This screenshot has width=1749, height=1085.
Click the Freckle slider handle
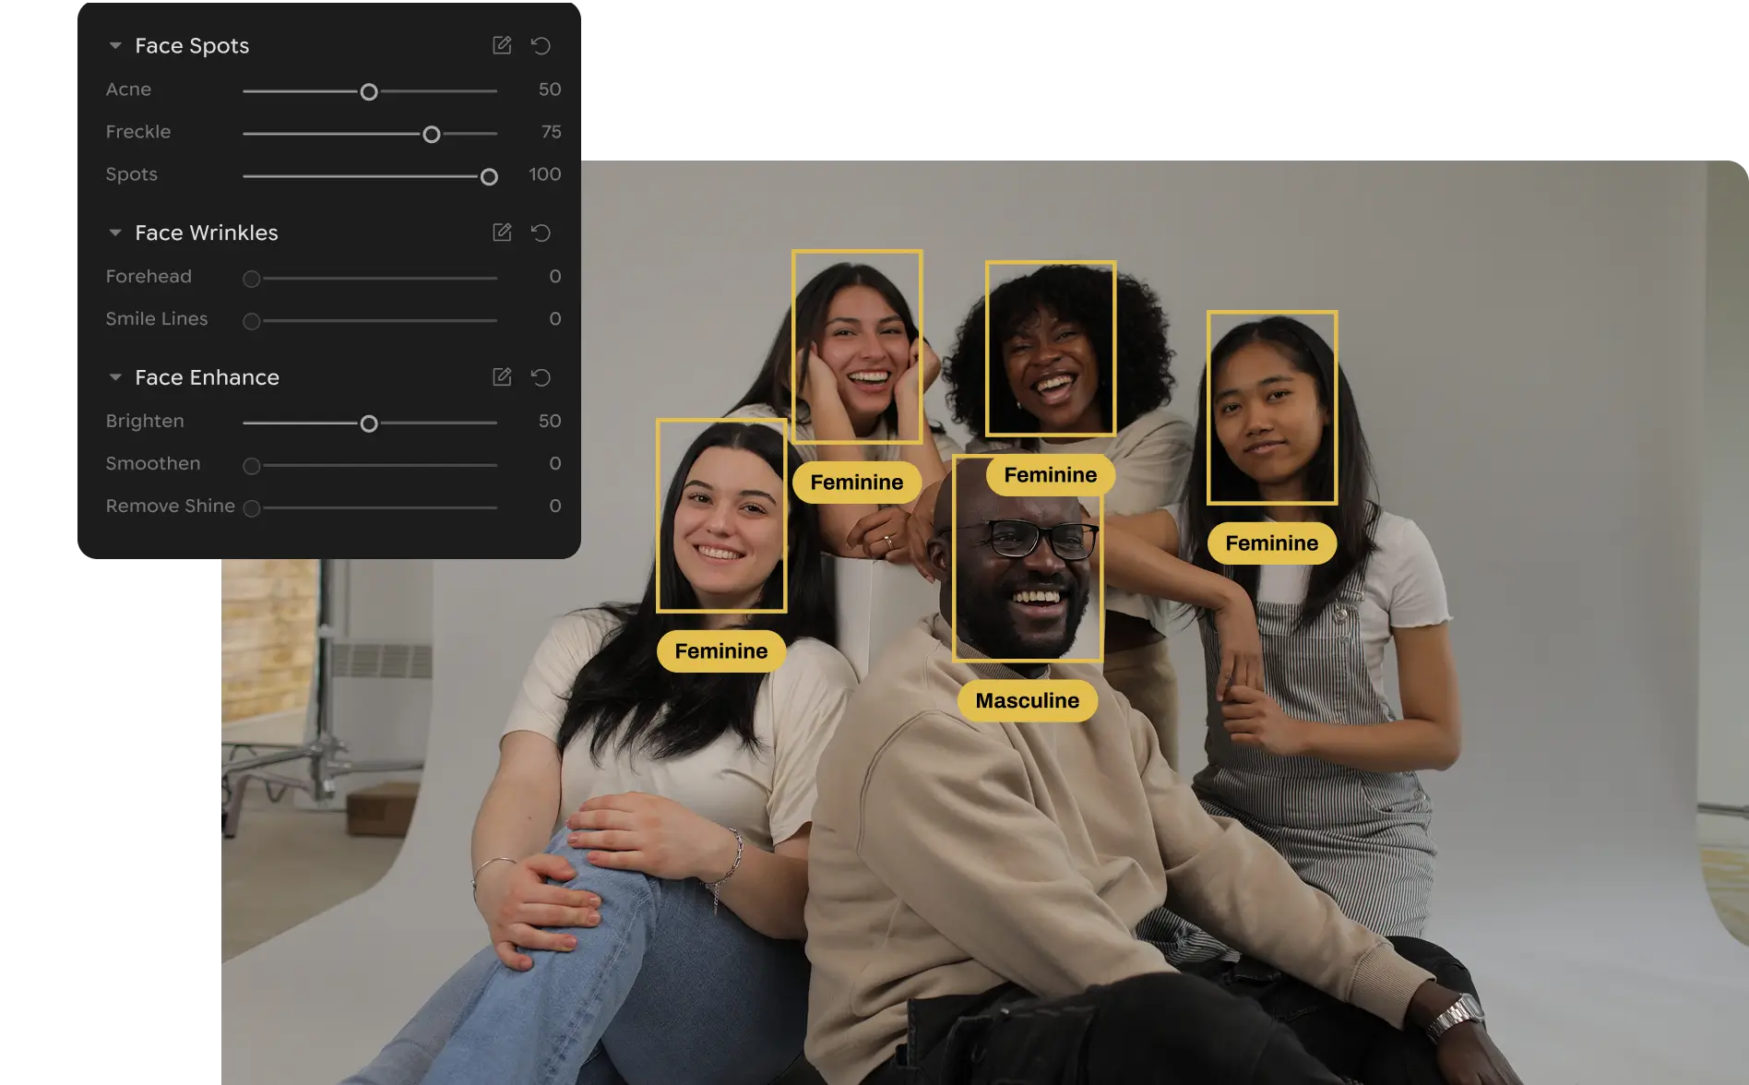[x=432, y=134]
